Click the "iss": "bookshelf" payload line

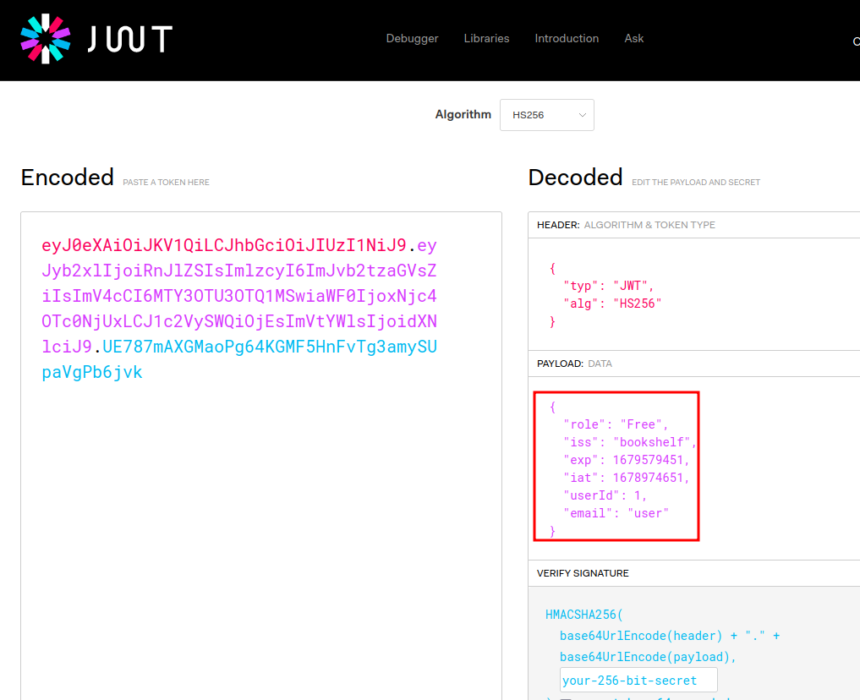(630, 442)
